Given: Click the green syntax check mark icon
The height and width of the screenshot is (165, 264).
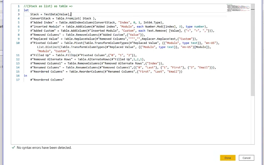Looking at the screenshot, I should coord(13,148).
